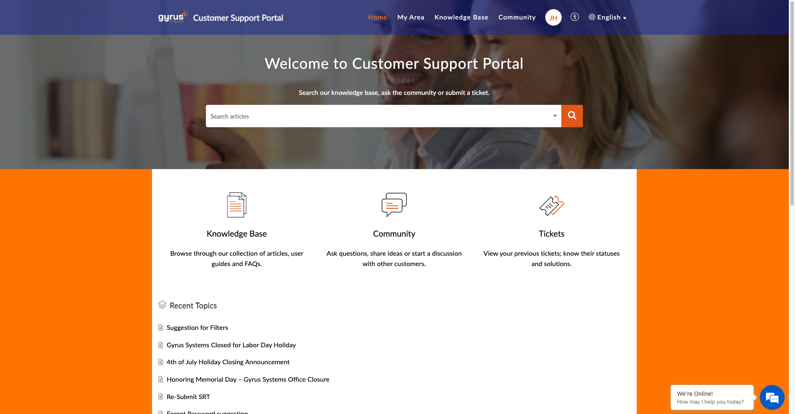The image size is (795, 414).
Task: Open the Re-Submit SRT topic
Action: point(188,397)
